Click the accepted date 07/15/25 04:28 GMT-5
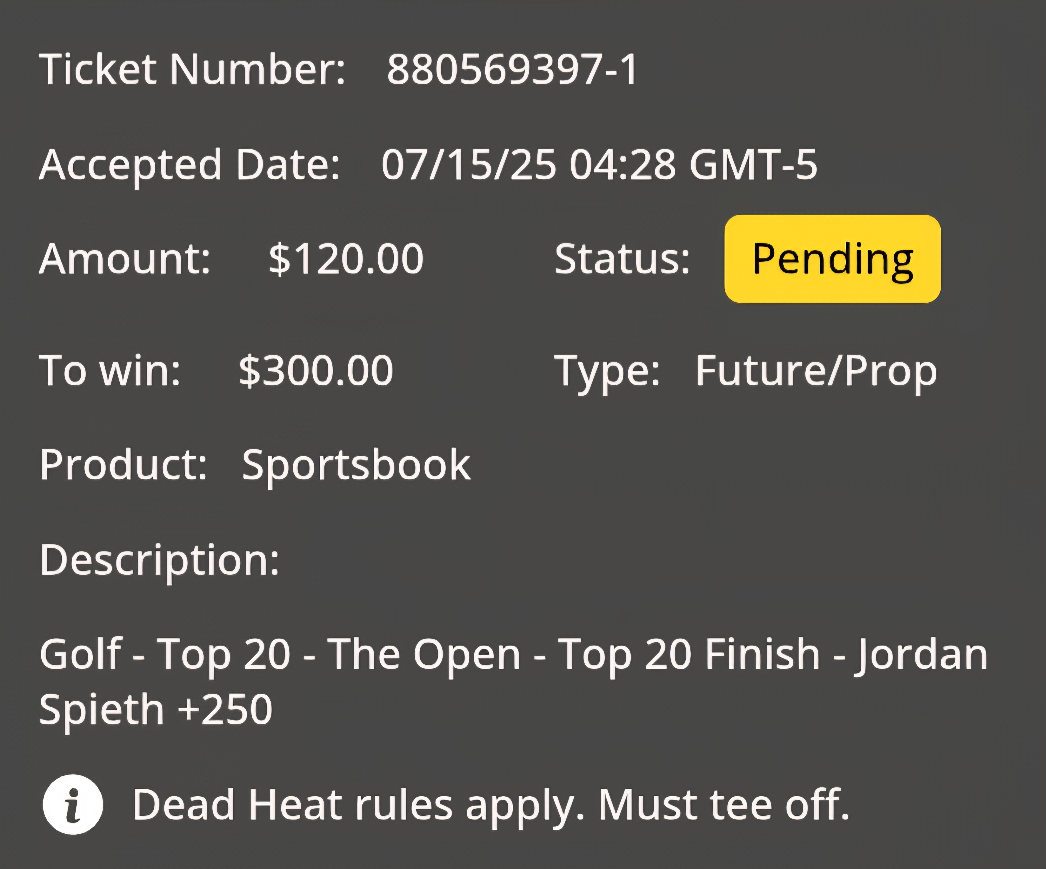Viewport: 1046px width, 869px height. click(x=599, y=165)
